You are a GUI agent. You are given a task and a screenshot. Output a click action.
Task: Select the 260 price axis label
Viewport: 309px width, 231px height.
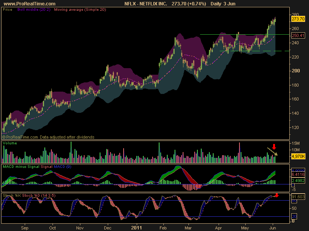[x=295, y=28]
